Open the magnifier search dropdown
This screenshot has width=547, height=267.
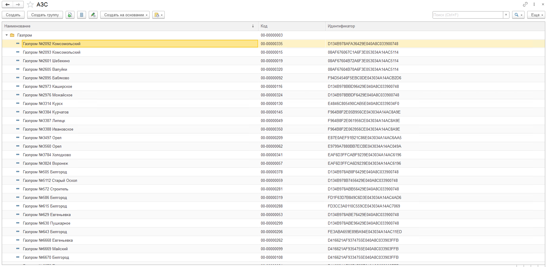tap(518, 15)
